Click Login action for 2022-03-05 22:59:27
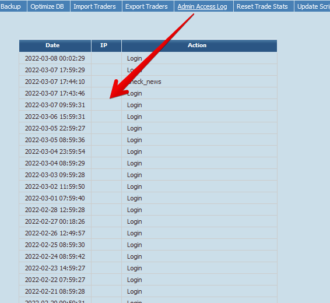The width and height of the screenshot is (330, 303). click(x=135, y=128)
